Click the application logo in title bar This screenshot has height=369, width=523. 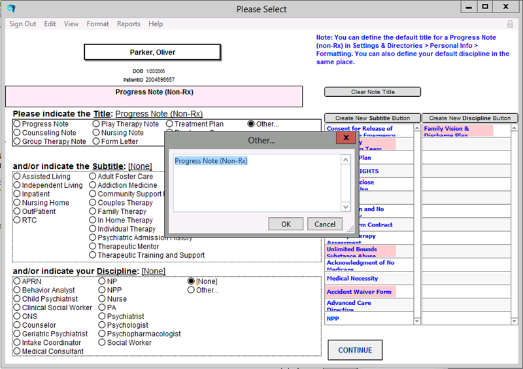pyautogui.click(x=10, y=9)
